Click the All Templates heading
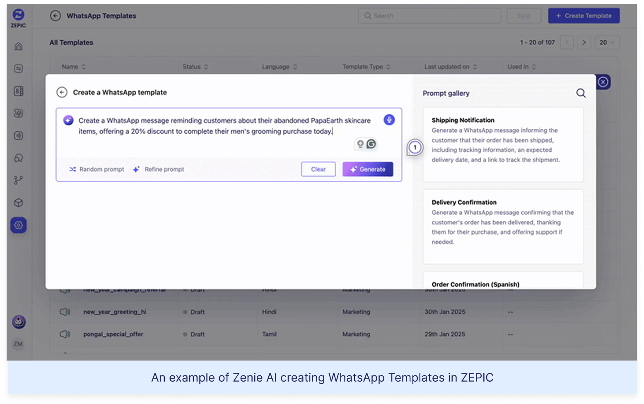Image resolution: width=644 pixels, height=404 pixels. [71, 42]
